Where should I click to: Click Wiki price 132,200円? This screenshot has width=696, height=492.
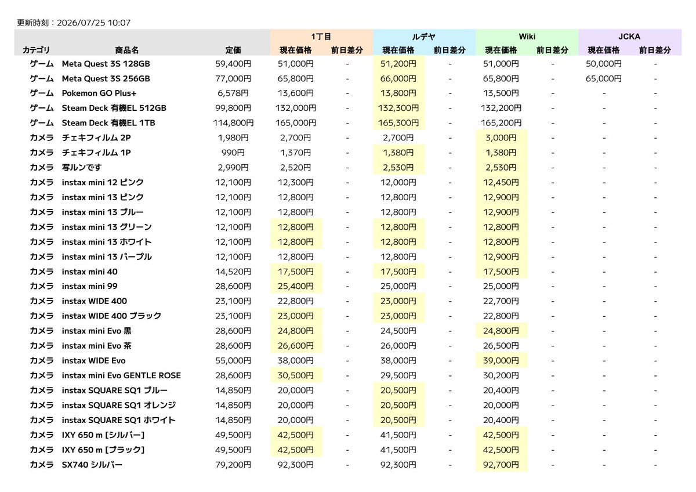tap(501, 108)
